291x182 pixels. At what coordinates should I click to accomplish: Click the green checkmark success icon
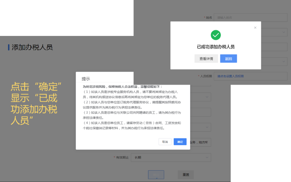tap(216, 35)
